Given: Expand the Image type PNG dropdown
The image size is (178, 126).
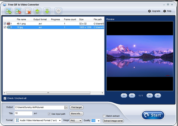Looking at the screenshot, I should point(80,121).
